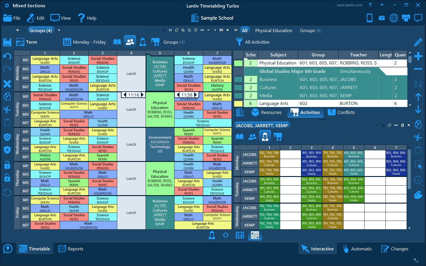Click the right arrow of 11:58 time
426x266 pixels.
[195, 95]
